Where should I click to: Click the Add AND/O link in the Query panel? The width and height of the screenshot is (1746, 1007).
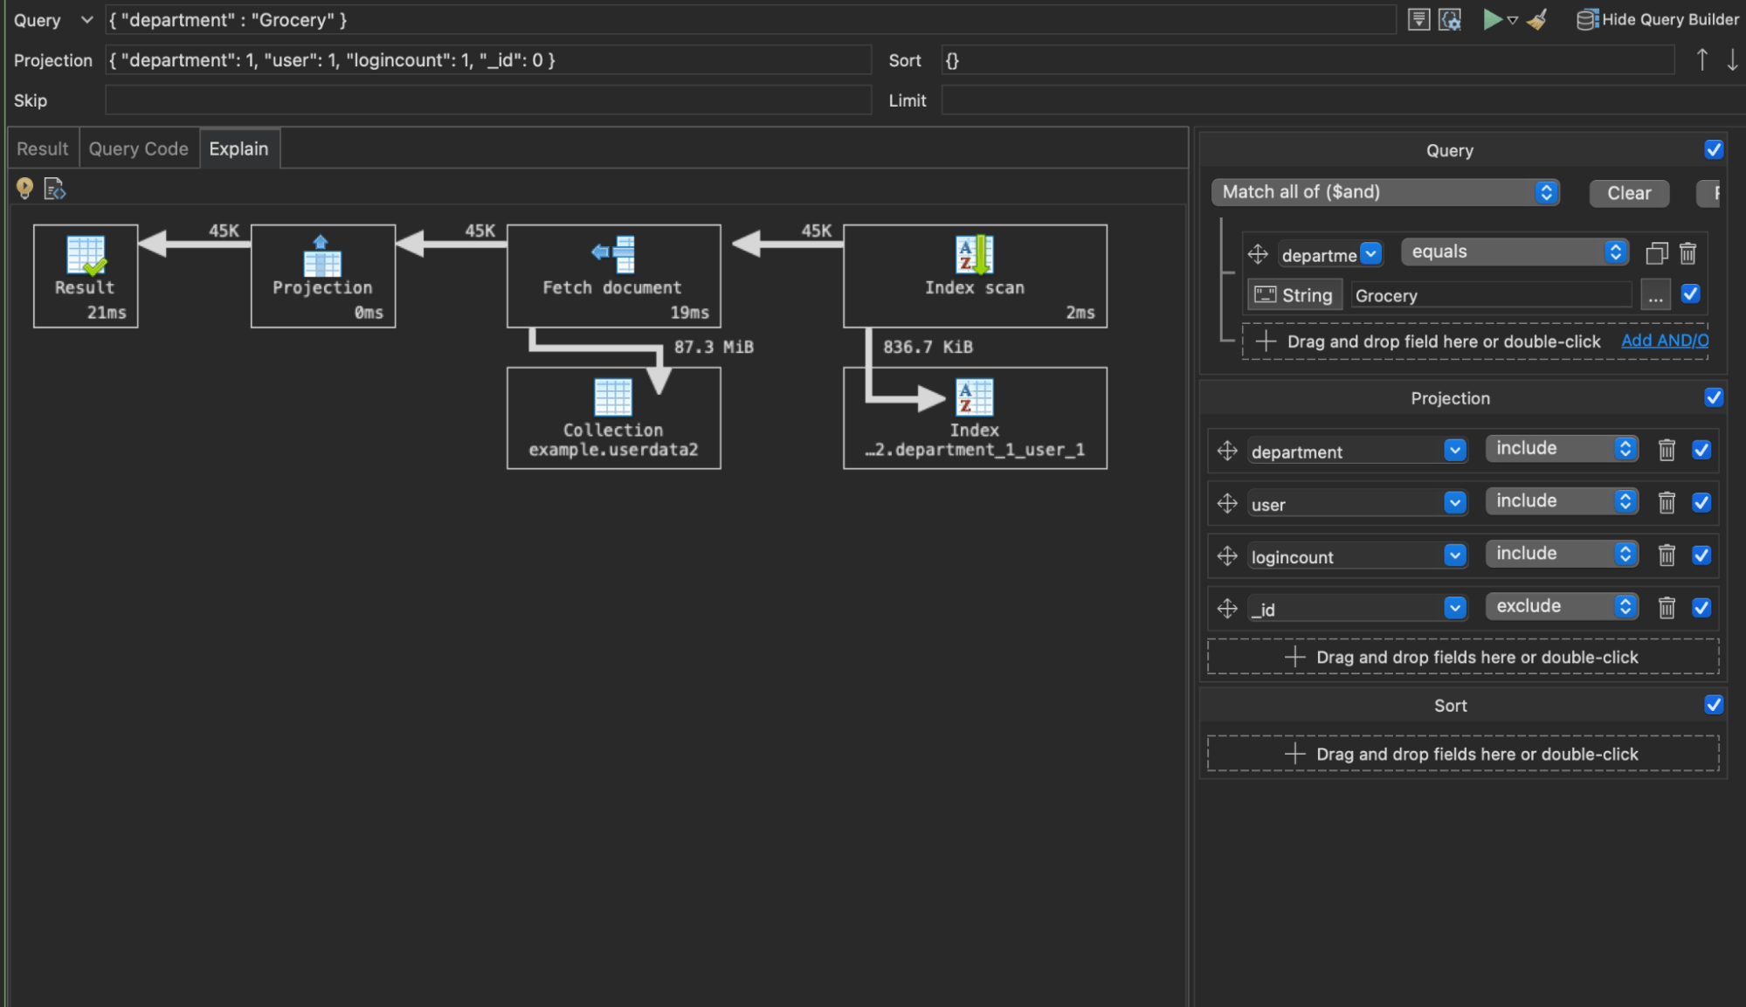pyautogui.click(x=1663, y=341)
